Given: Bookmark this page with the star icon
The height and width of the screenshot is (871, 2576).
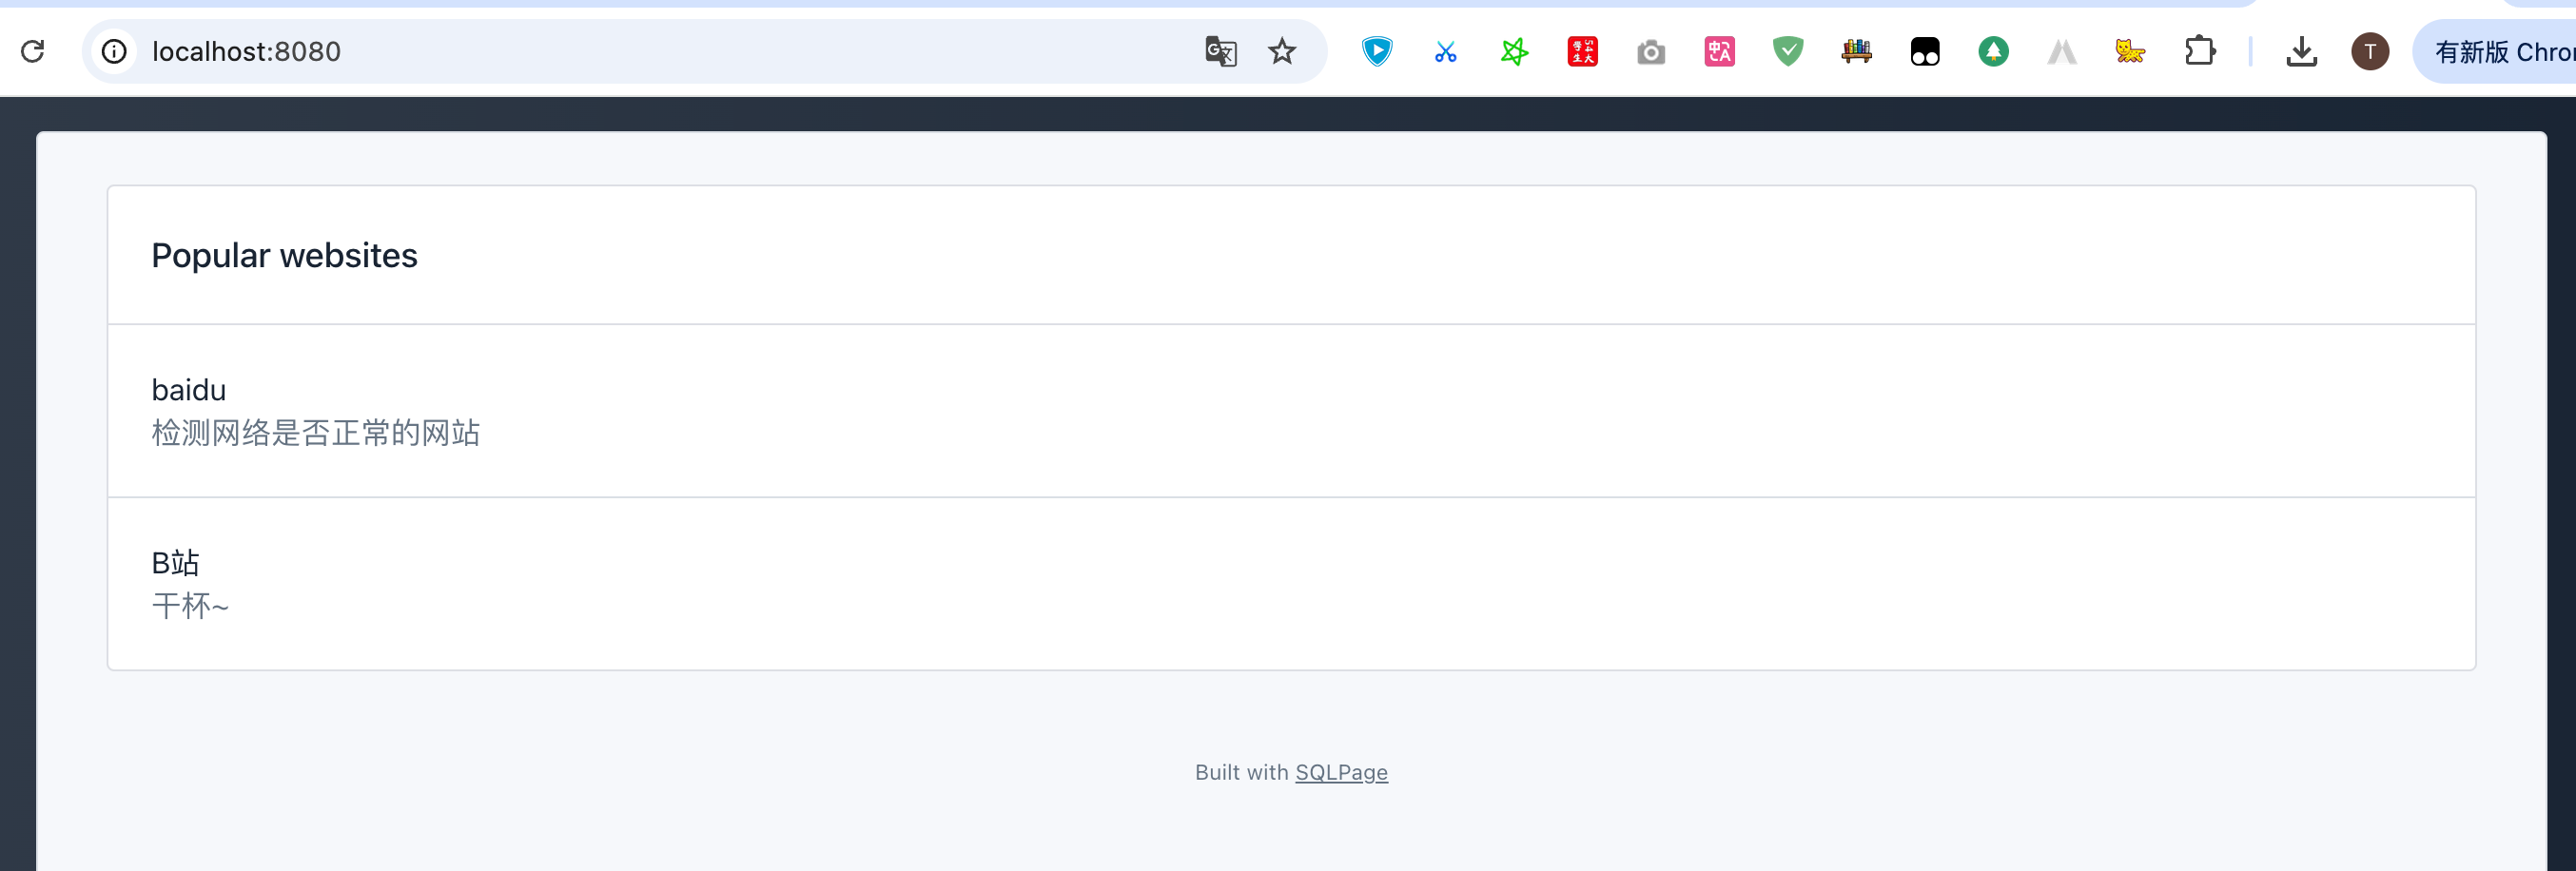Looking at the screenshot, I should (1282, 51).
